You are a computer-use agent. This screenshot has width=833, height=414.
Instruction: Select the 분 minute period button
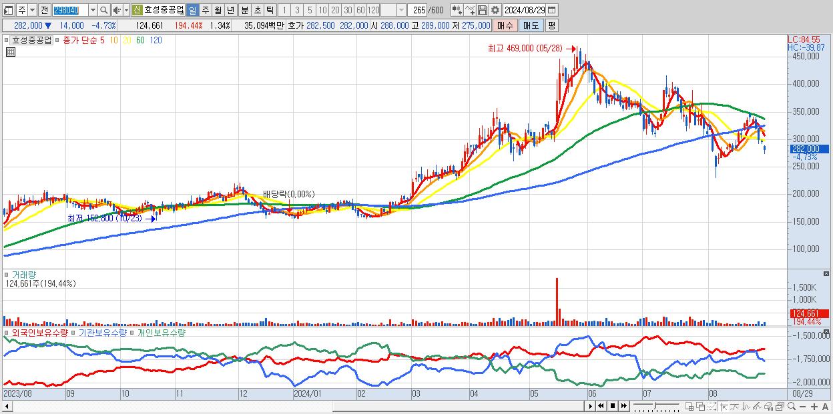pos(244,10)
